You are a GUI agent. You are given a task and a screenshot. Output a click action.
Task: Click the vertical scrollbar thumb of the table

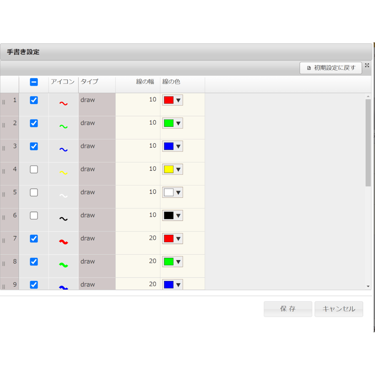click(368, 143)
